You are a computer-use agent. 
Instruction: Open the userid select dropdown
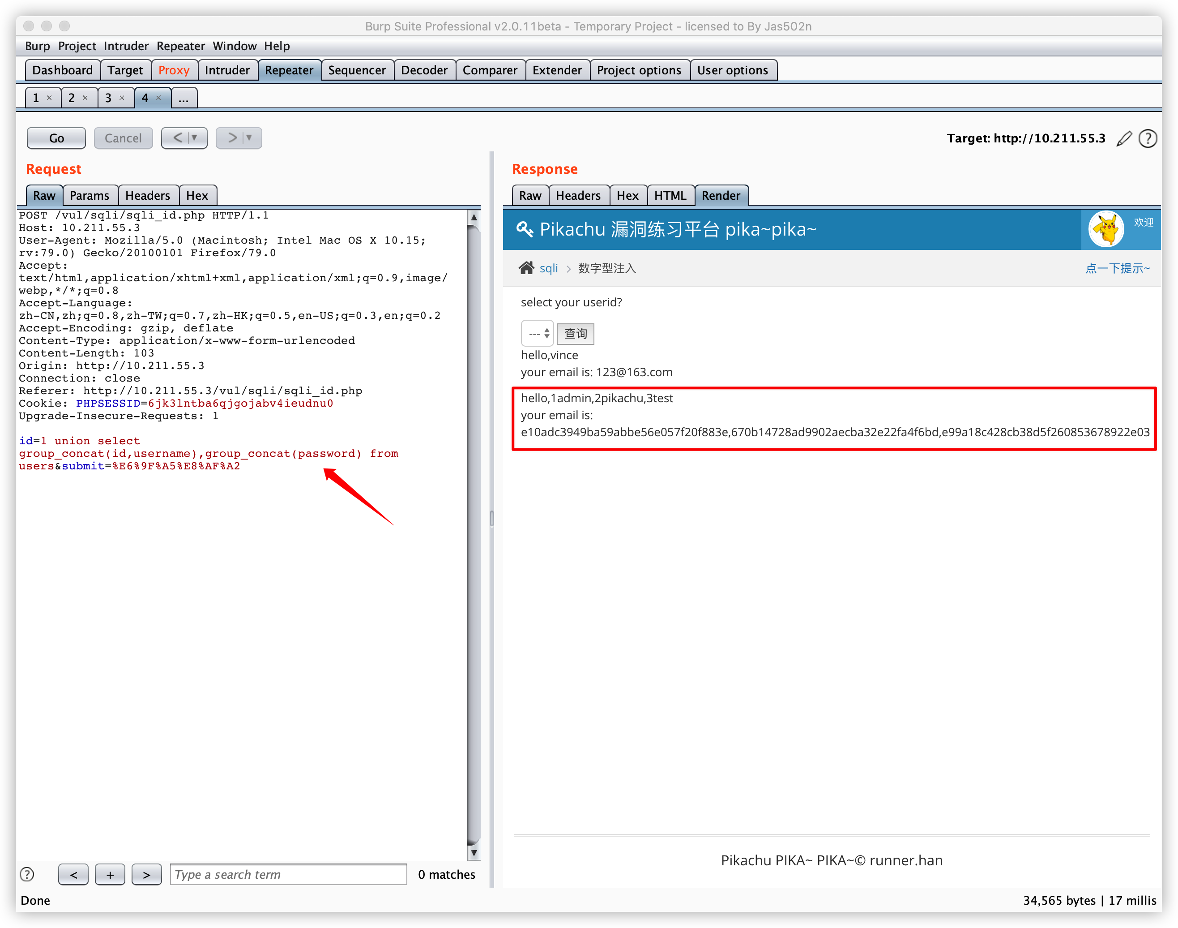coord(537,334)
